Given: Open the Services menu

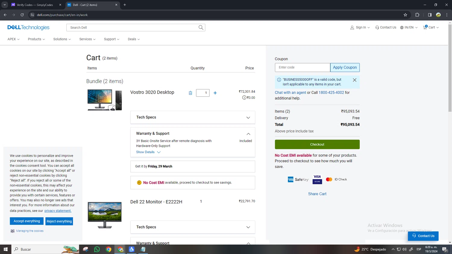Looking at the screenshot, I should (x=87, y=39).
